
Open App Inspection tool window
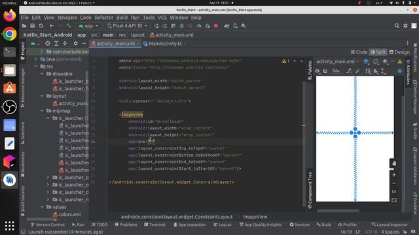pyautogui.click(x=190, y=225)
